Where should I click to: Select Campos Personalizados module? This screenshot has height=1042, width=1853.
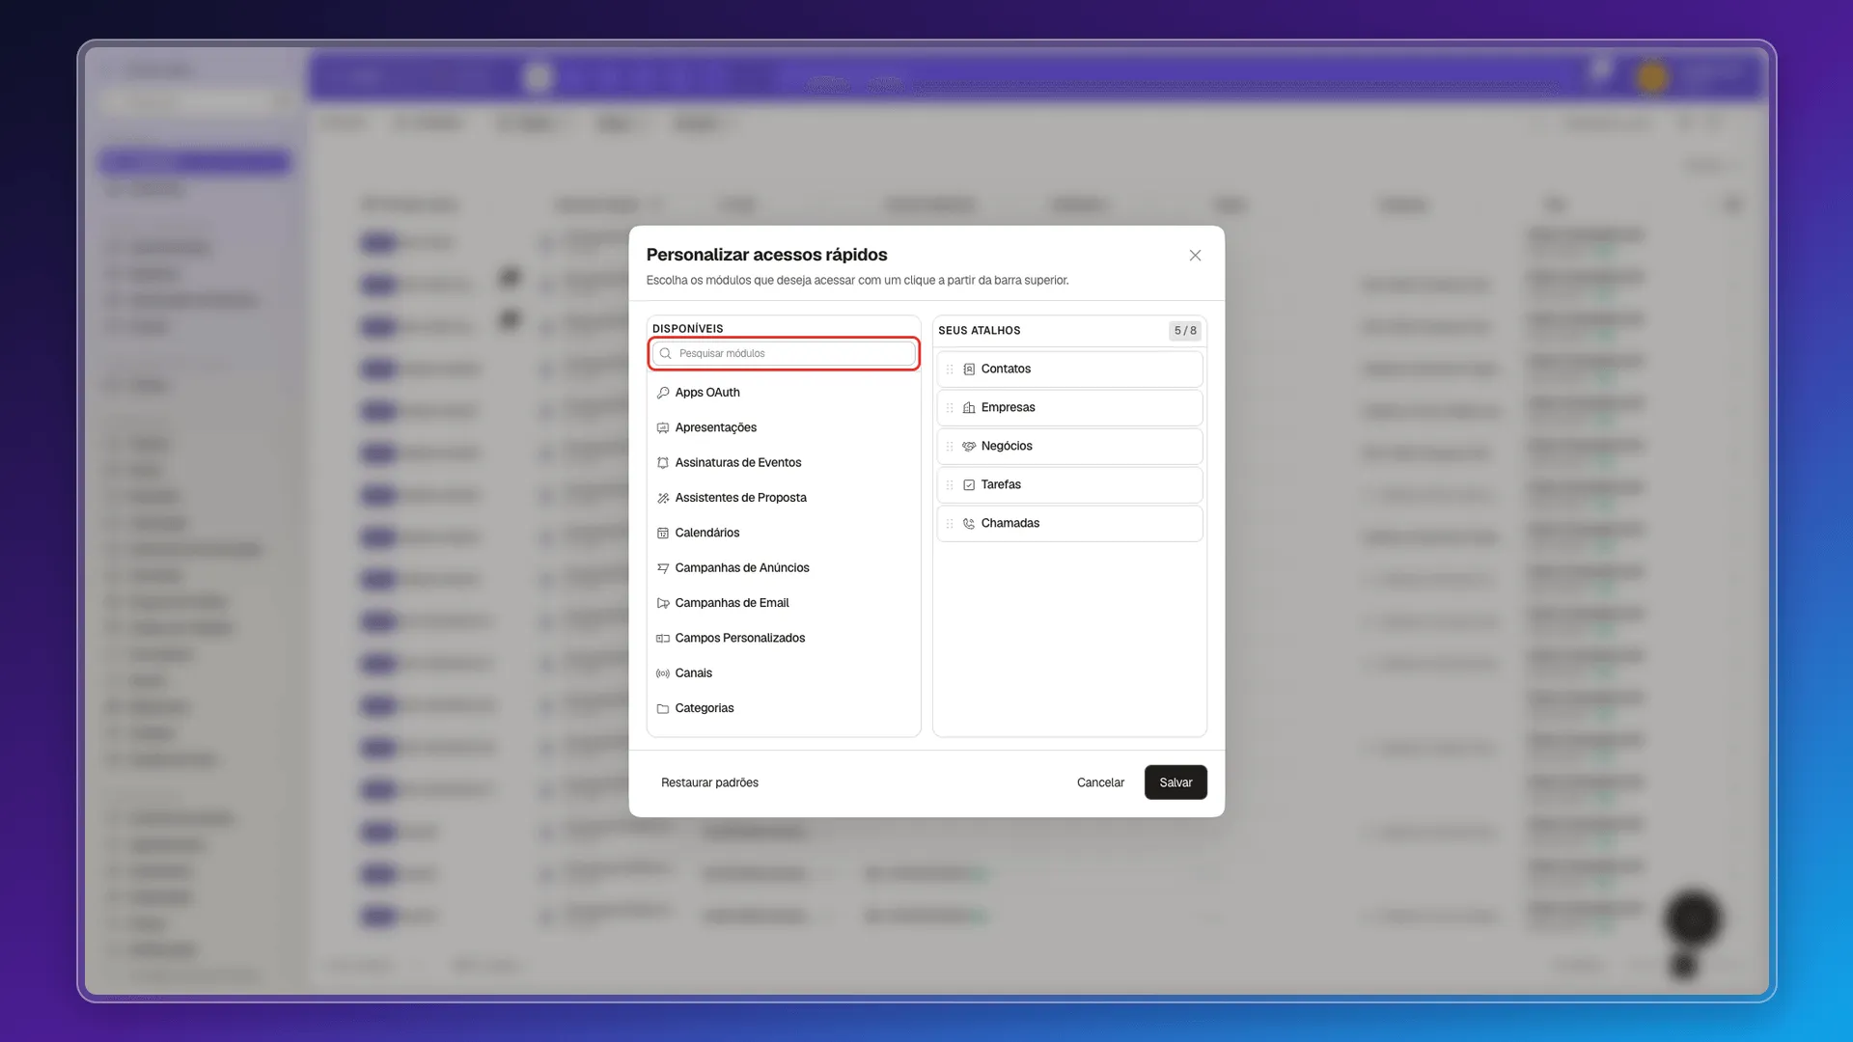[784, 638]
